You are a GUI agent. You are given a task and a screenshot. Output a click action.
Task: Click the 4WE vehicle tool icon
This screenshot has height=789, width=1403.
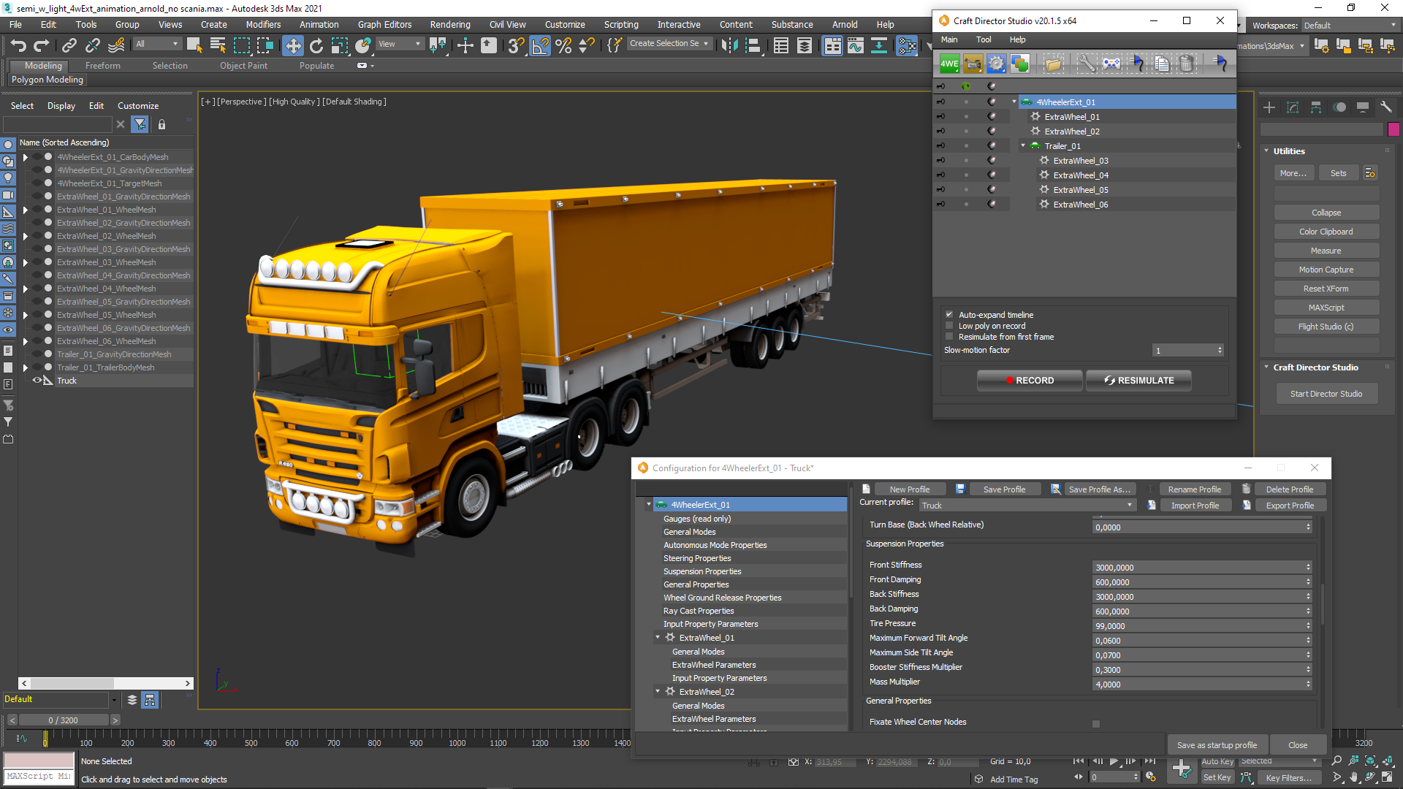click(x=949, y=64)
